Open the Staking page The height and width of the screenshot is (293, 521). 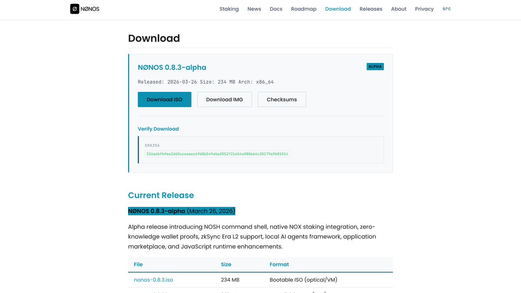tap(229, 9)
